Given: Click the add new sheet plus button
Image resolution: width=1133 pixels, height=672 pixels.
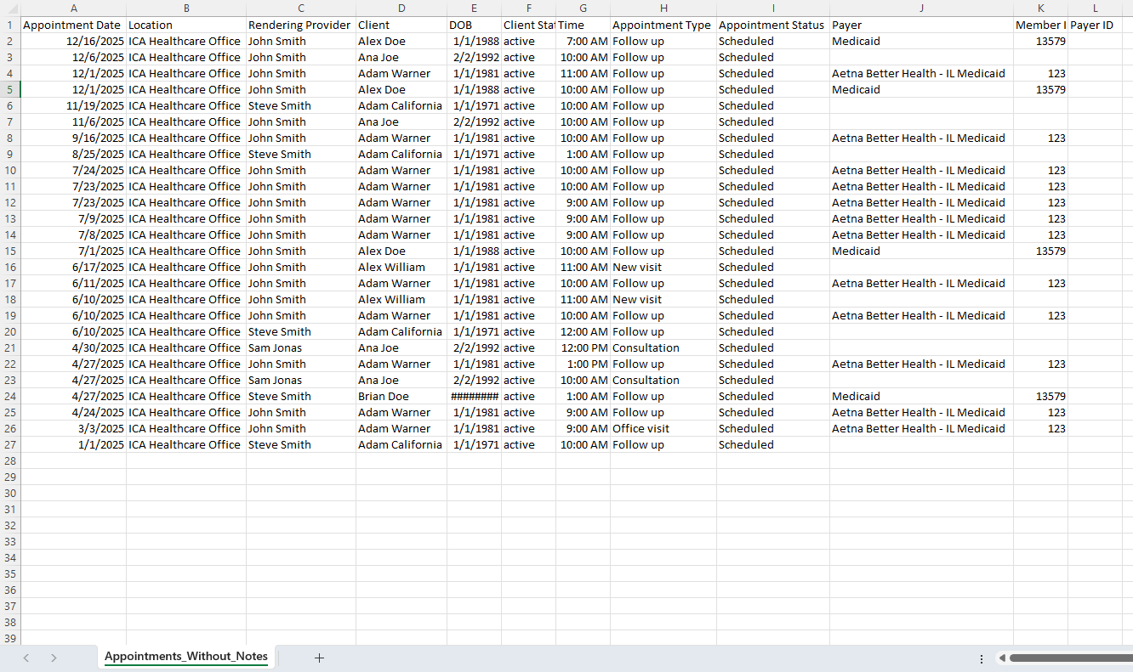Looking at the screenshot, I should tap(319, 658).
